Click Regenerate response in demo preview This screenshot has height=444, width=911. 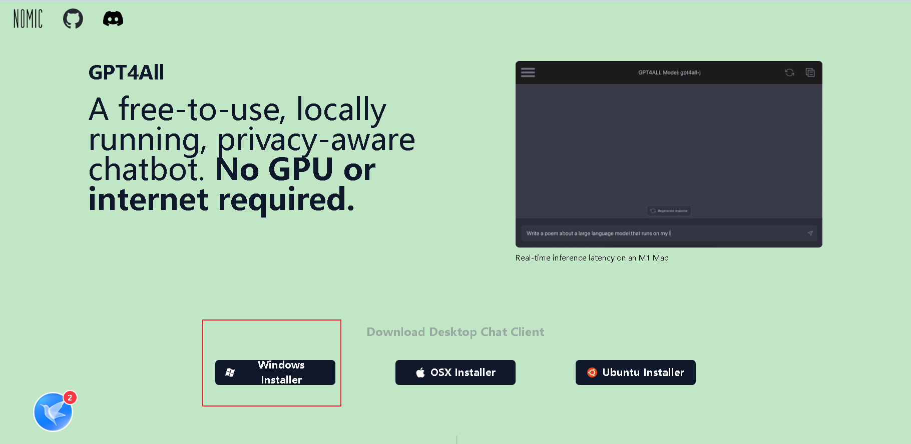click(669, 211)
